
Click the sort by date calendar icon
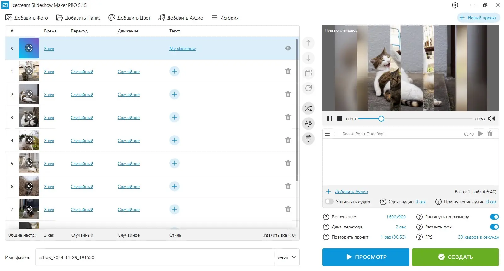pyautogui.click(x=308, y=138)
